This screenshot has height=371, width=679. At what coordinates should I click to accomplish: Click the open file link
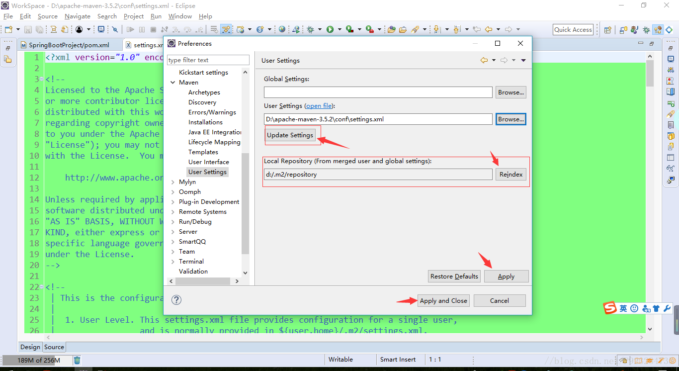click(x=319, y=106)
